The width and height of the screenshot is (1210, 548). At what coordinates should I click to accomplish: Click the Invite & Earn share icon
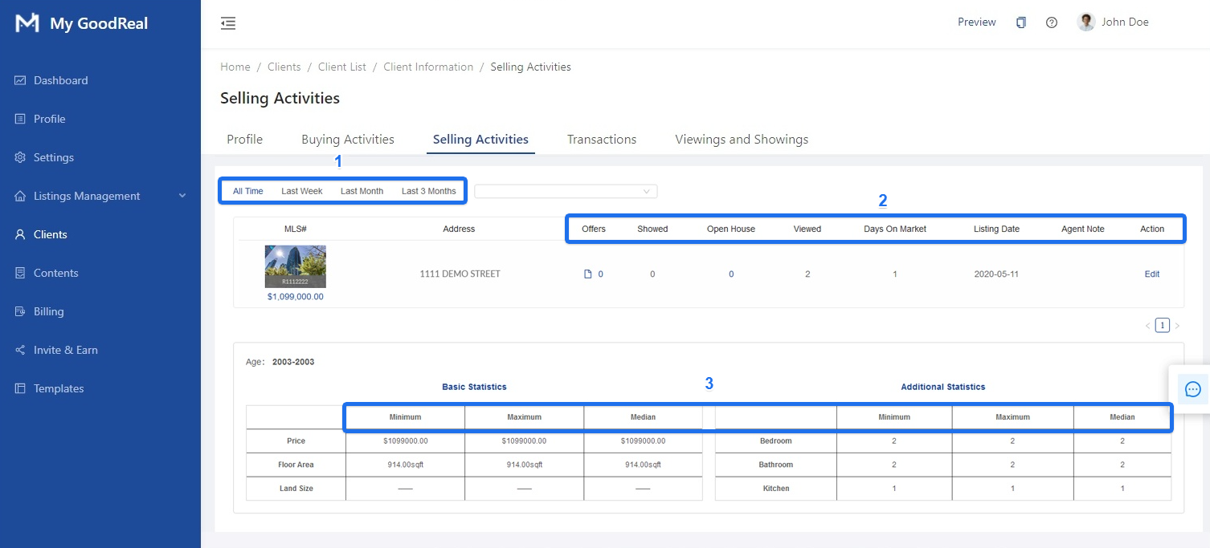click(x=20, y=350)
